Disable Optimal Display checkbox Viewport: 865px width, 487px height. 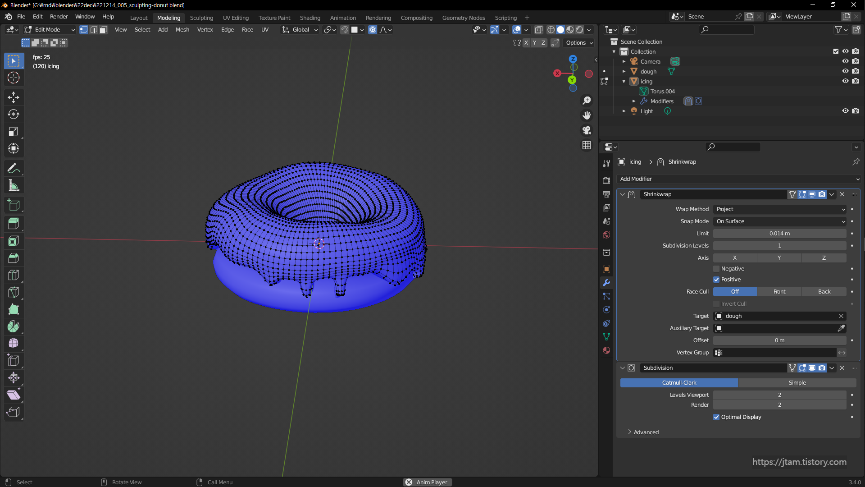pos(716,417)
